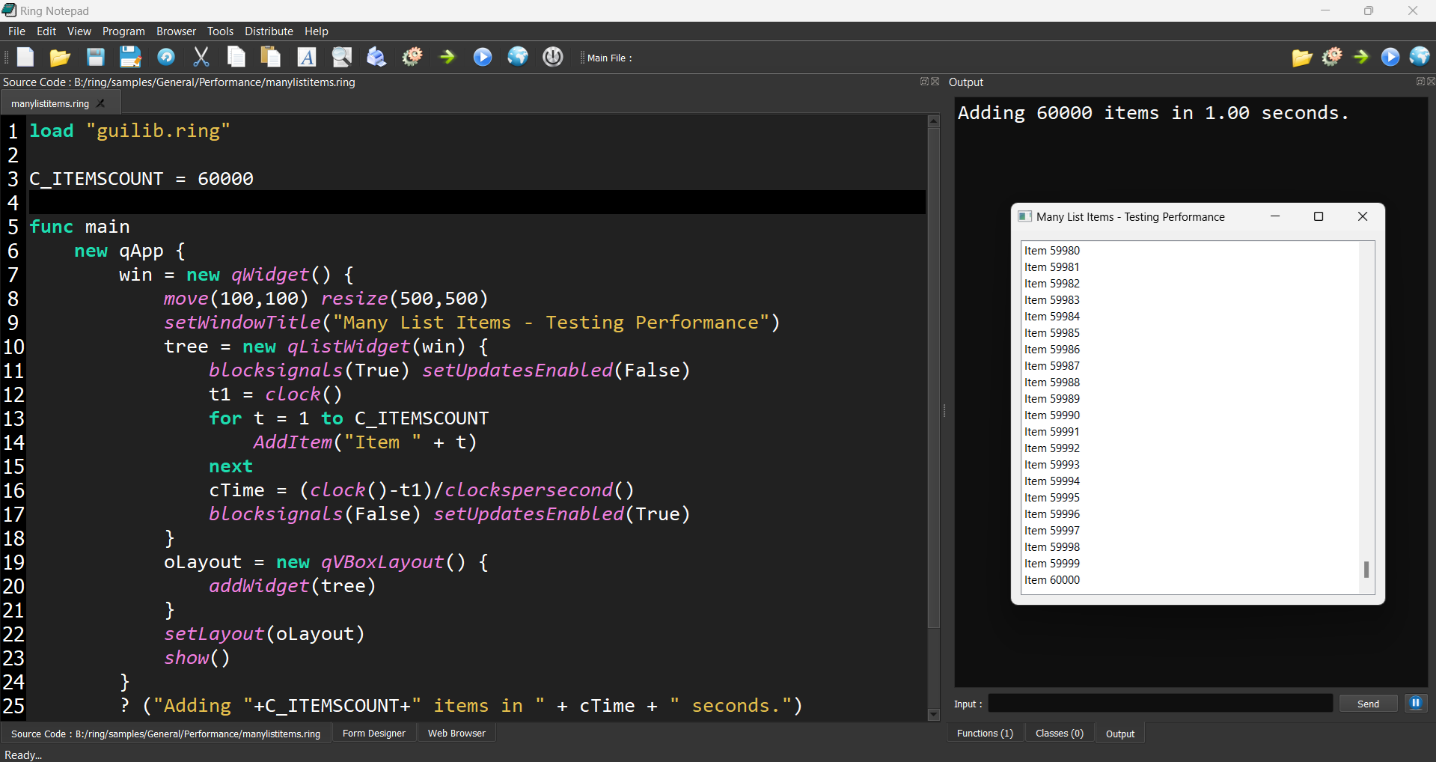Open the Font letter-A icon
The width and height of the screenshot is (1436, 762).
pos(307,57)
